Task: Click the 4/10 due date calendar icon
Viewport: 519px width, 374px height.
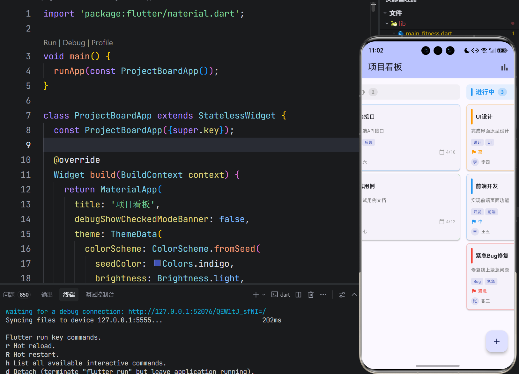Action: (442, 152)
